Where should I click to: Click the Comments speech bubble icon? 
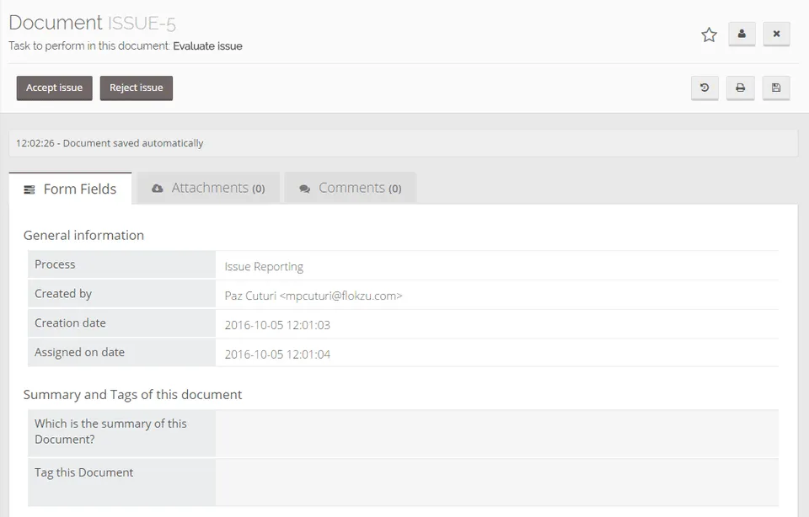tap(305, 189)
